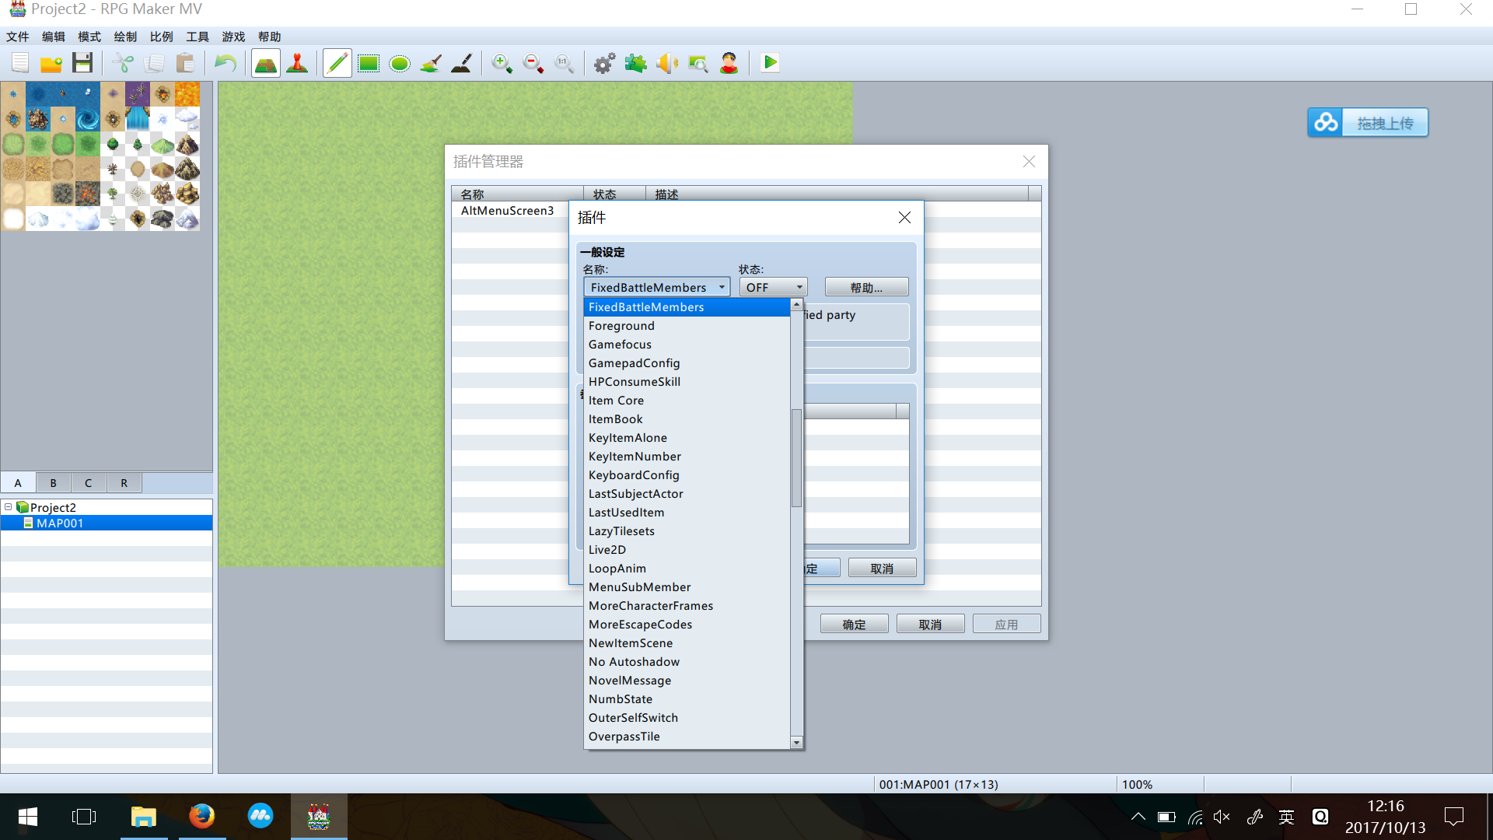Open a project with folder icon
Screen dimensions: 1493x840
tap(51, 63)
